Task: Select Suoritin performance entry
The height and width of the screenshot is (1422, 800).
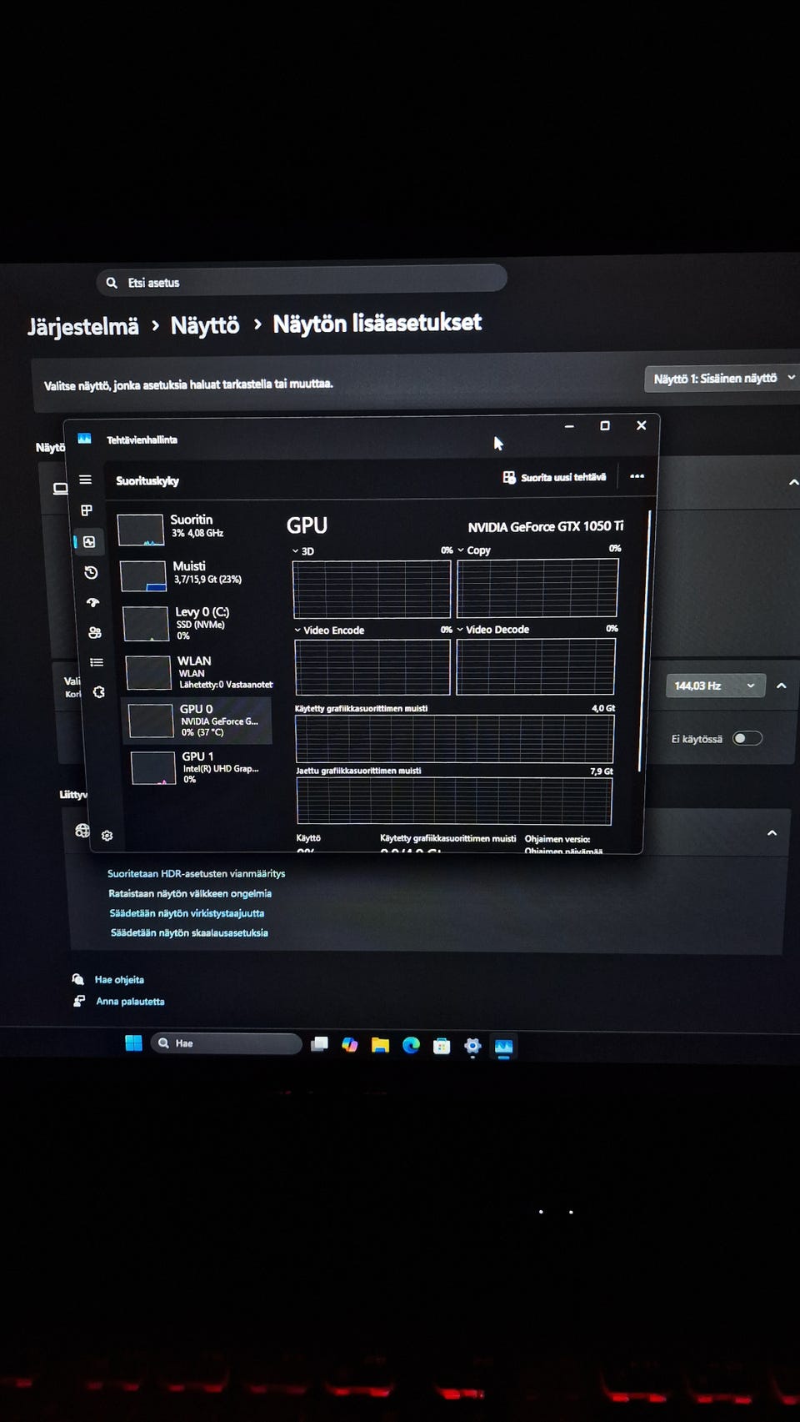Action: [x=194, y=528]
